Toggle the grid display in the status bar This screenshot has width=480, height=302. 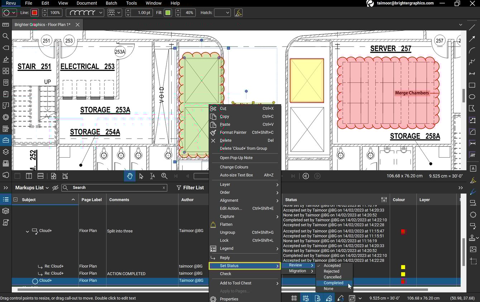(294, 298)
